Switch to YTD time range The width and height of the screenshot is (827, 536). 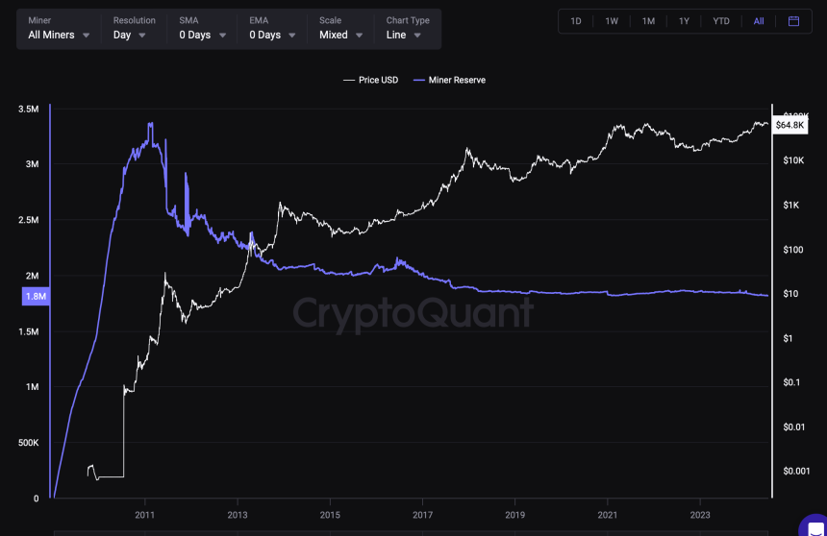pyautogui.click(x=721, y=21)
